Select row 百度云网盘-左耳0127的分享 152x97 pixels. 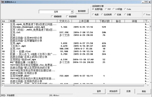click(x=75, y=38)
